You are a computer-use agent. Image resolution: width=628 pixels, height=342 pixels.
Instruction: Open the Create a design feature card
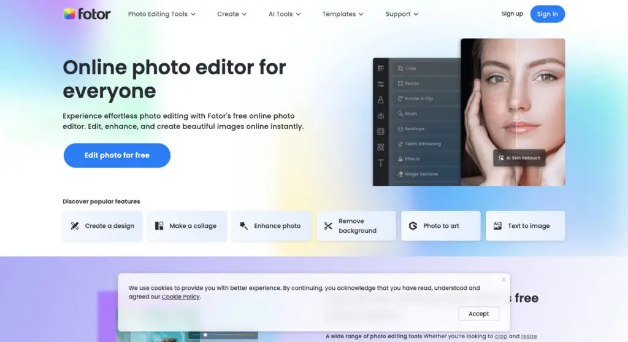[102, 226]
